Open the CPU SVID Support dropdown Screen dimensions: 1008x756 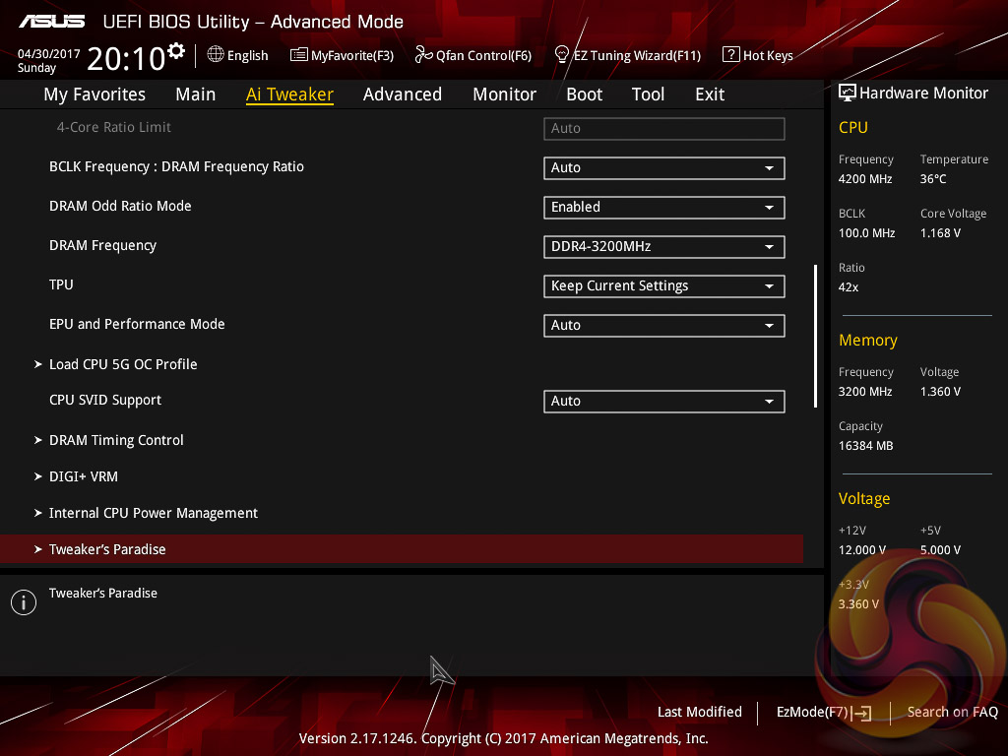(x=663, y=402)
